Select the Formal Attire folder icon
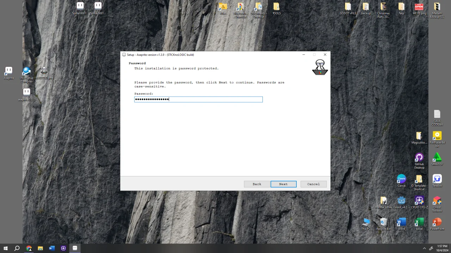 (x=383, y=202)
